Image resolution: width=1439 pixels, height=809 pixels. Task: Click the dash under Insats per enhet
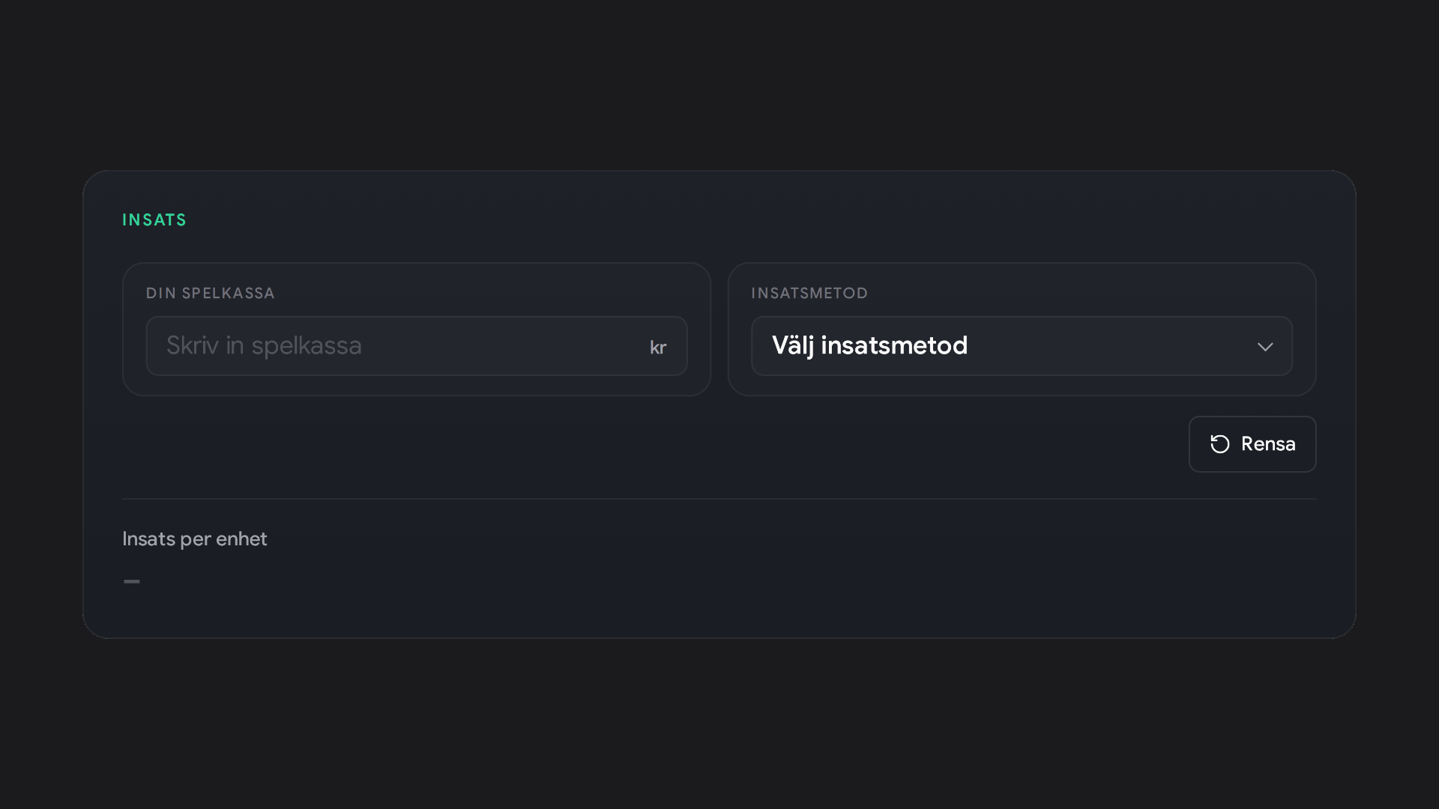pos(132,581)
